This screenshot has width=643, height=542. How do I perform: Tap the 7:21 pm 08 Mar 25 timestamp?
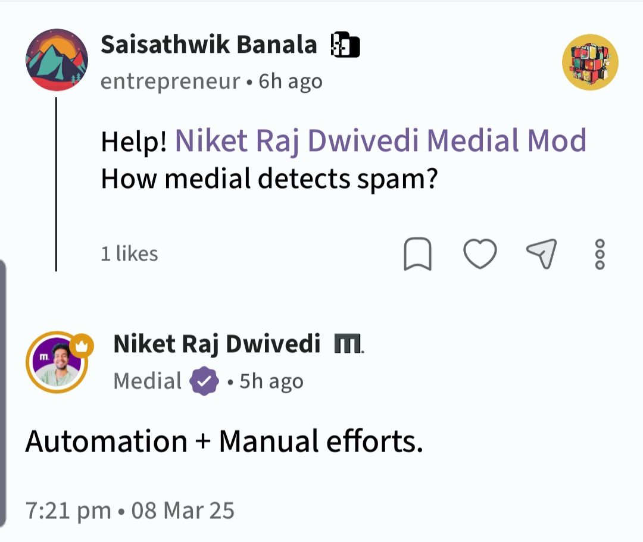tap(130, 510)
